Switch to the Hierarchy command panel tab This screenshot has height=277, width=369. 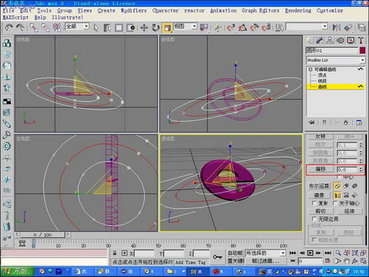tap(330, 41)
